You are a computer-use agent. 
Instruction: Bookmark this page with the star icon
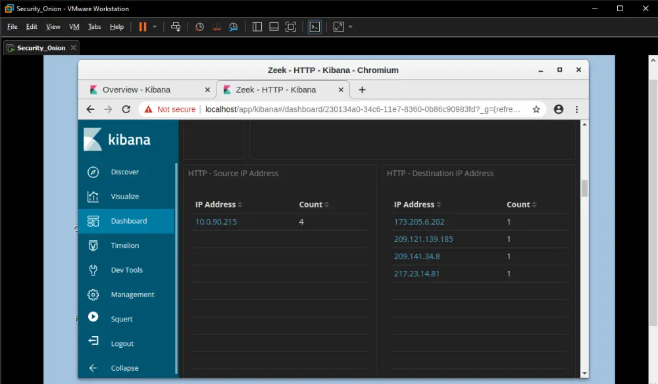[x=536, y=109]
